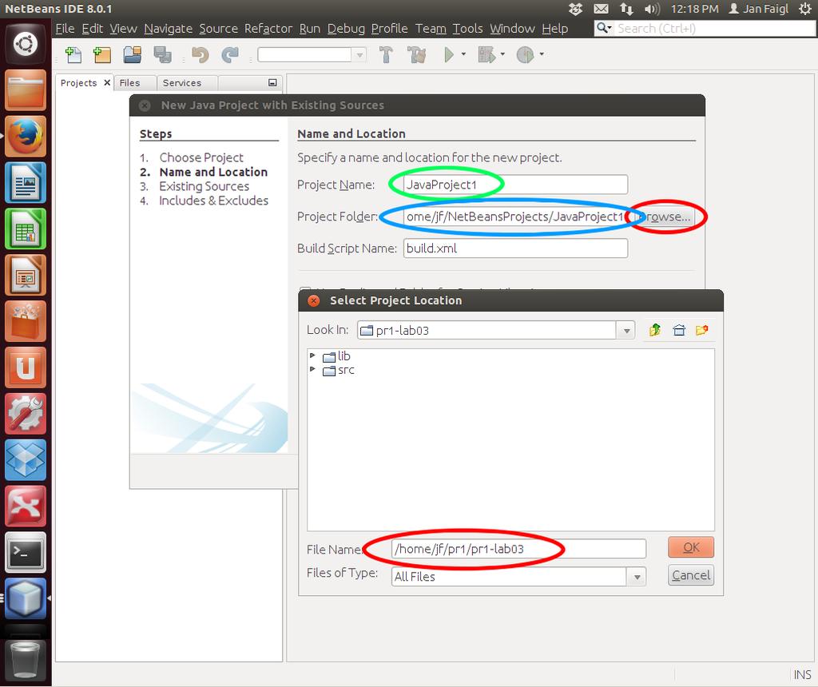Open the Trash from the launcher
The image size is (818, 687).
tap(26, 661)
